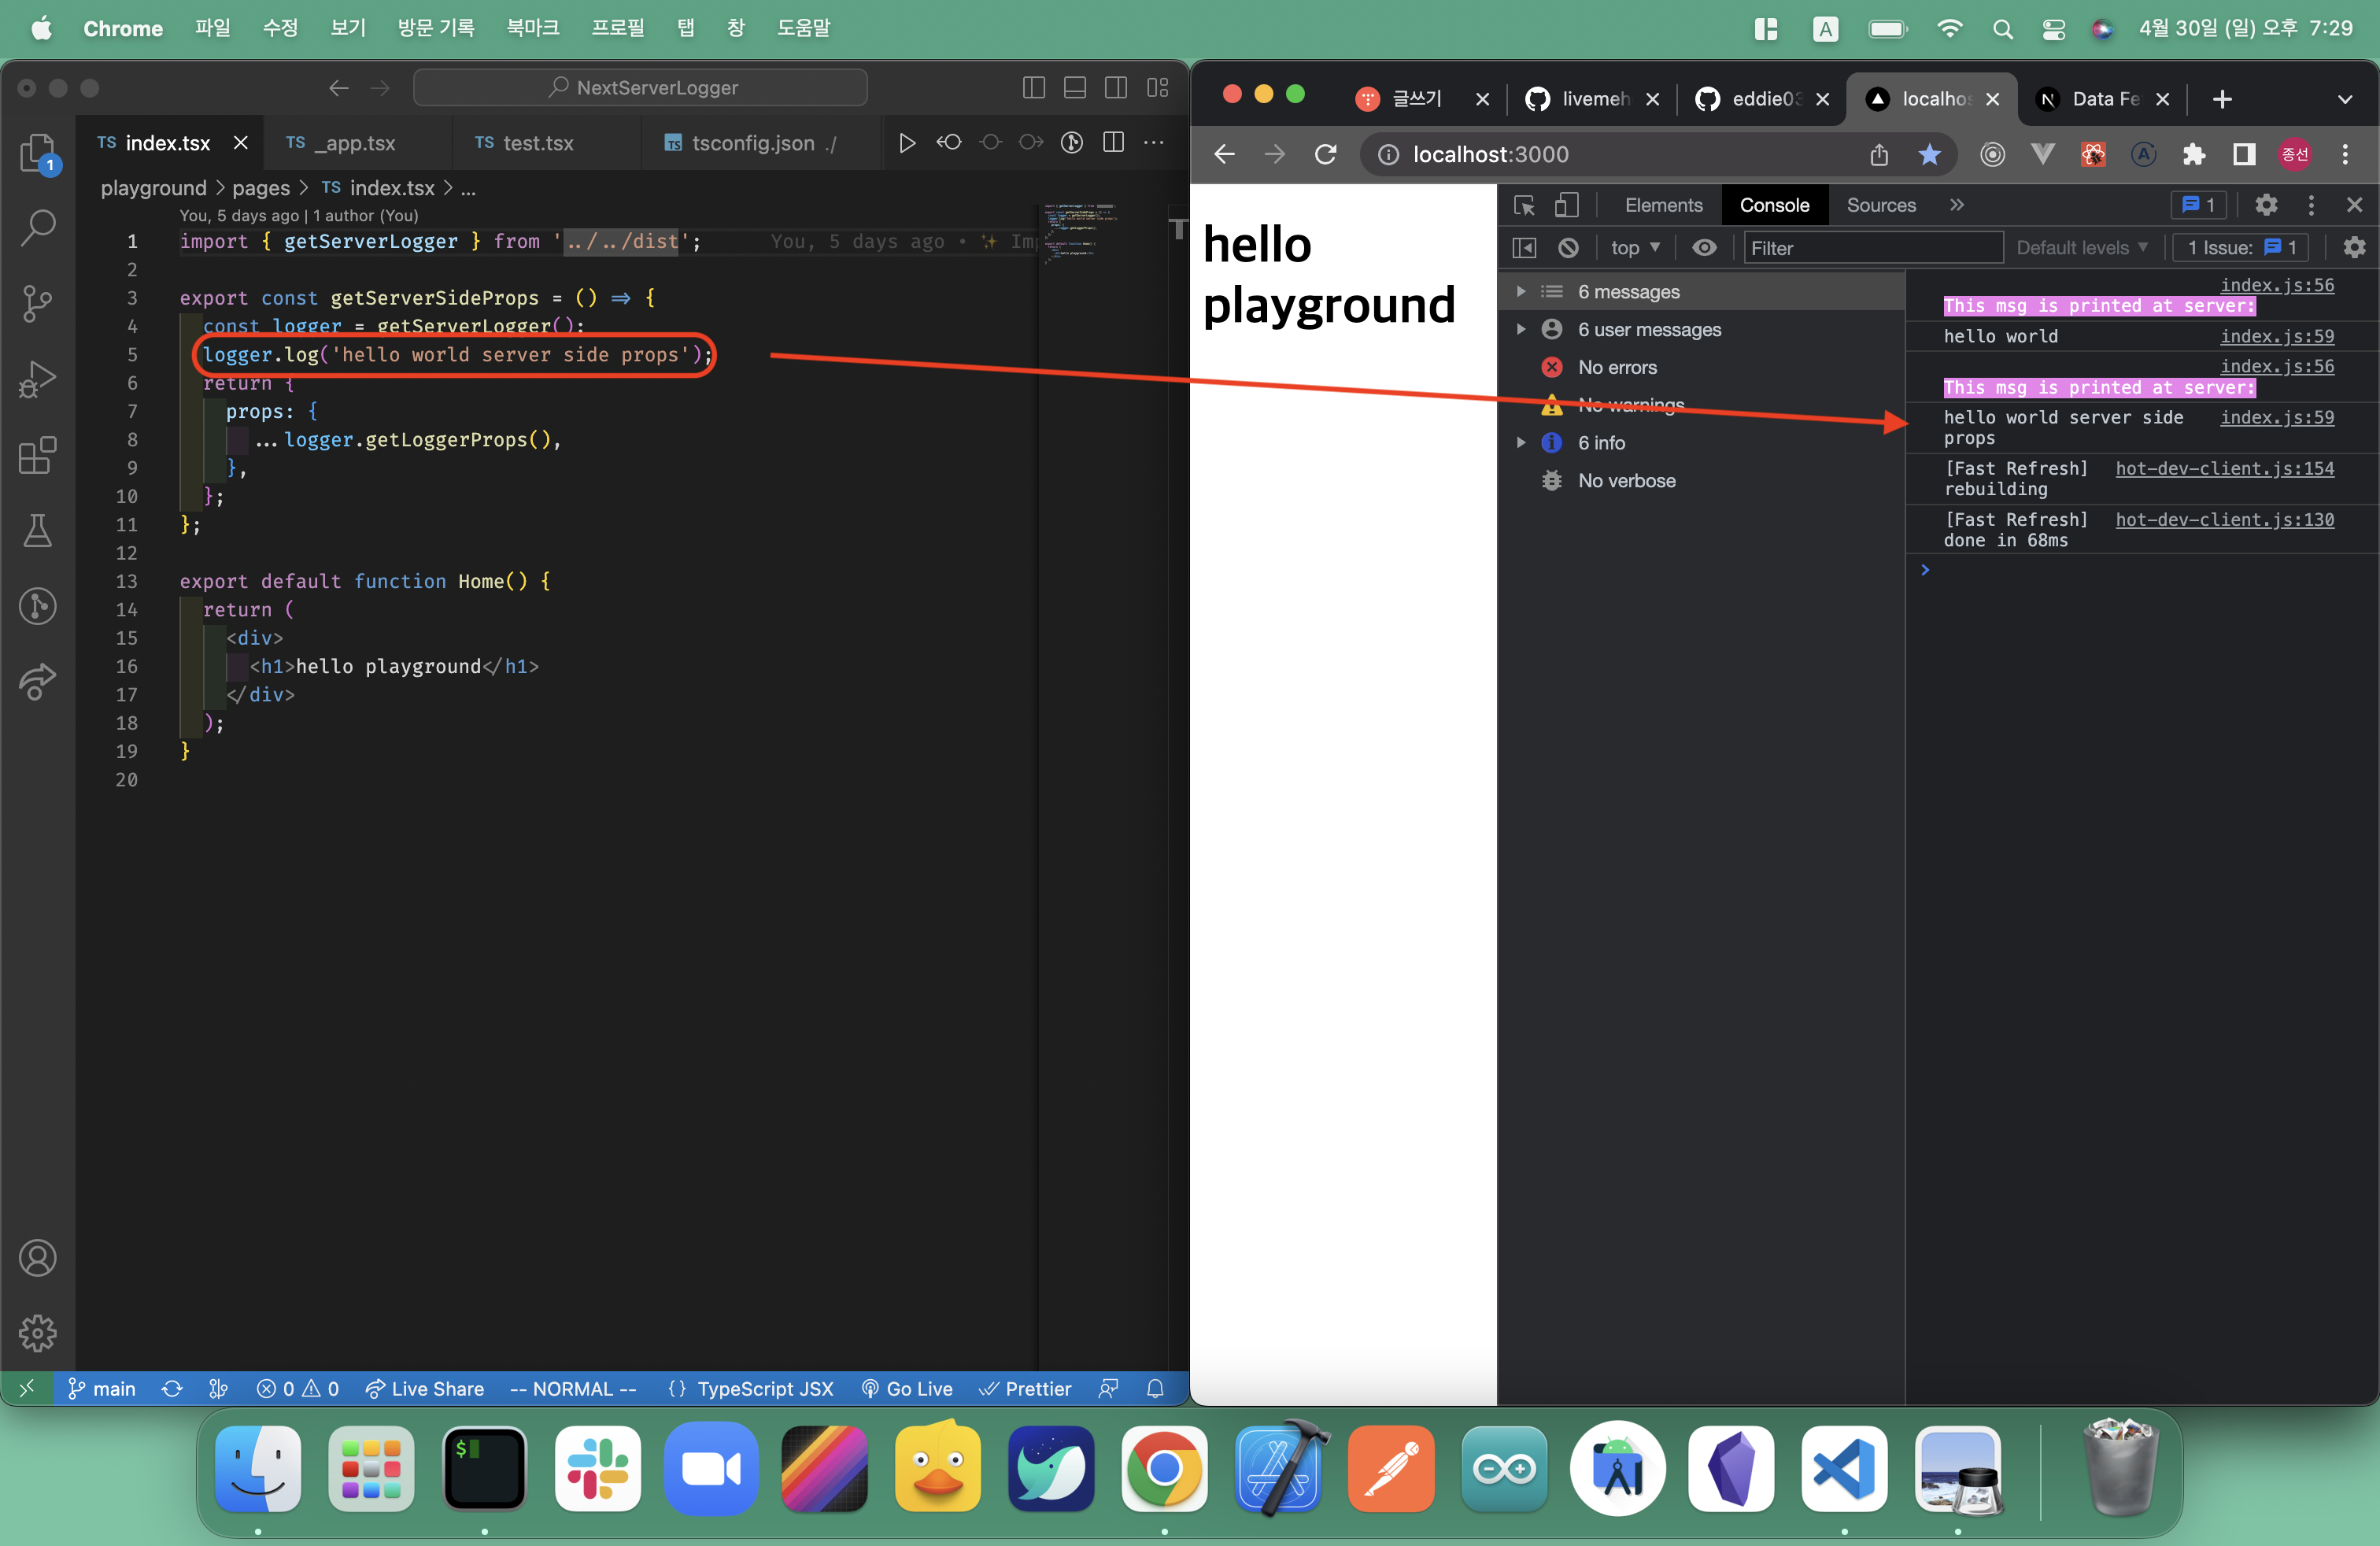This screenshot has height=1546, width=2380.
Task: Open the Source Control view in VS Code
Action: coord(37,302)
